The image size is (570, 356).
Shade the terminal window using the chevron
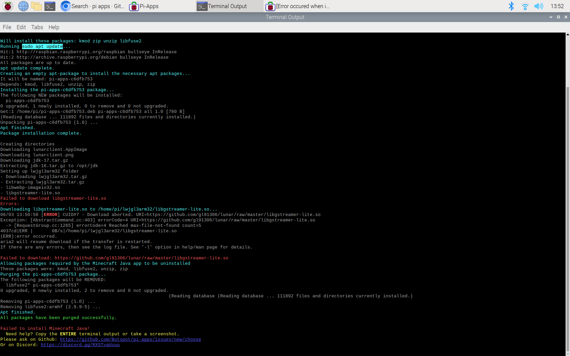[x=551, y=17]
